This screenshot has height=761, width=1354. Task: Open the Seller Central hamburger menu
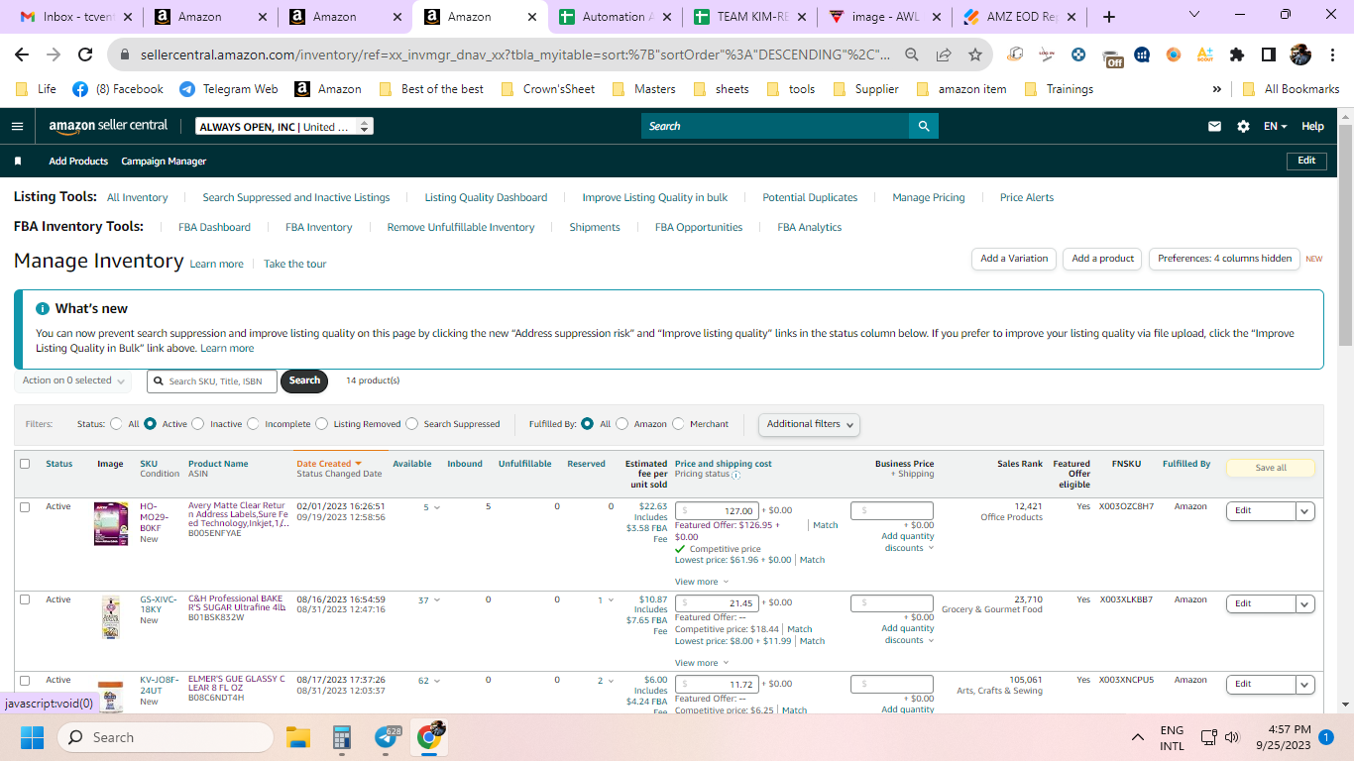17,126
